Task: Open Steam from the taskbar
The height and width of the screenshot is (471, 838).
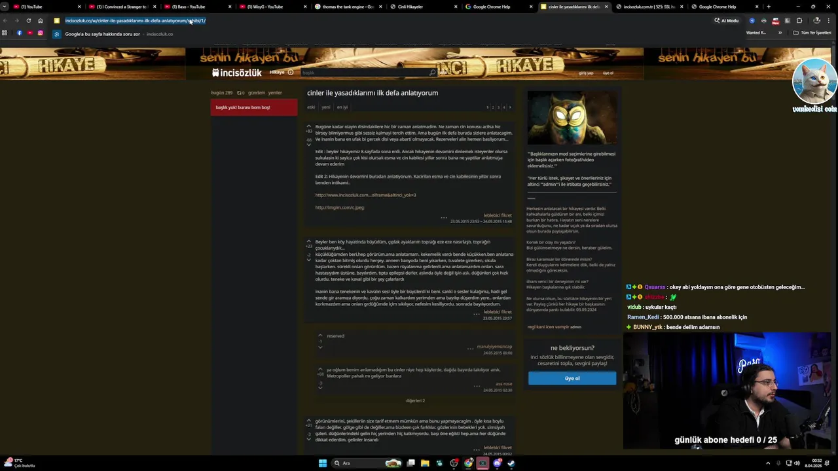Action: (x=511, y=463)
